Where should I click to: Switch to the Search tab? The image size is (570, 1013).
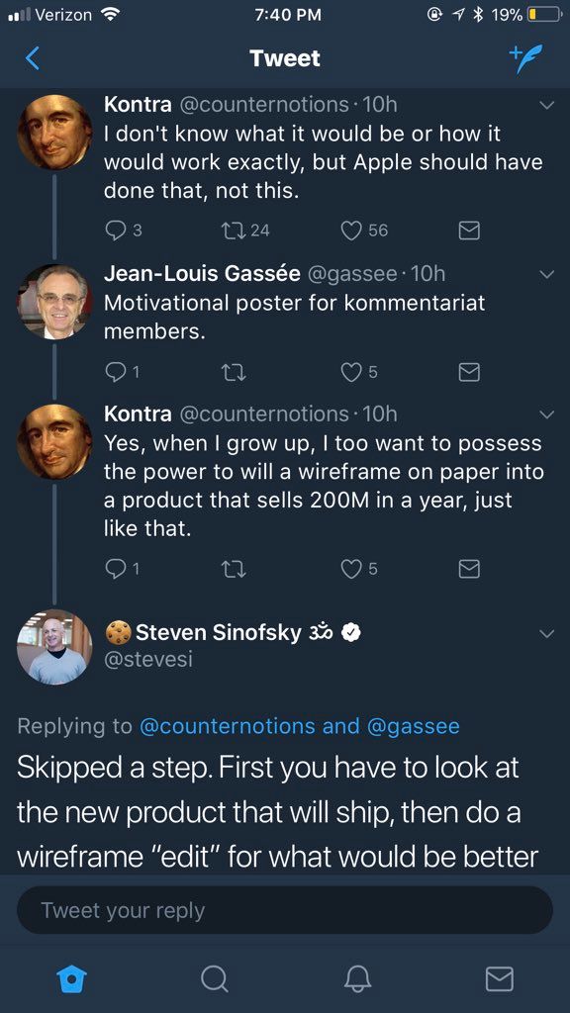pyautogui.click(x=214, y=978)
